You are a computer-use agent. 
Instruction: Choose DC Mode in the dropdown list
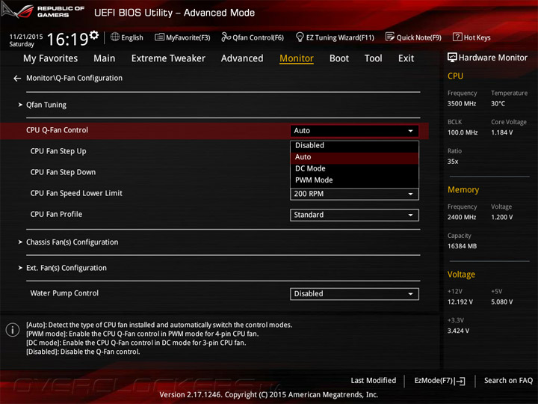coord(354,168)
